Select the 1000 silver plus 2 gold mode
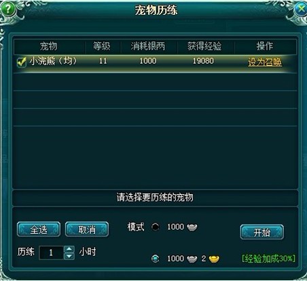 156,259
